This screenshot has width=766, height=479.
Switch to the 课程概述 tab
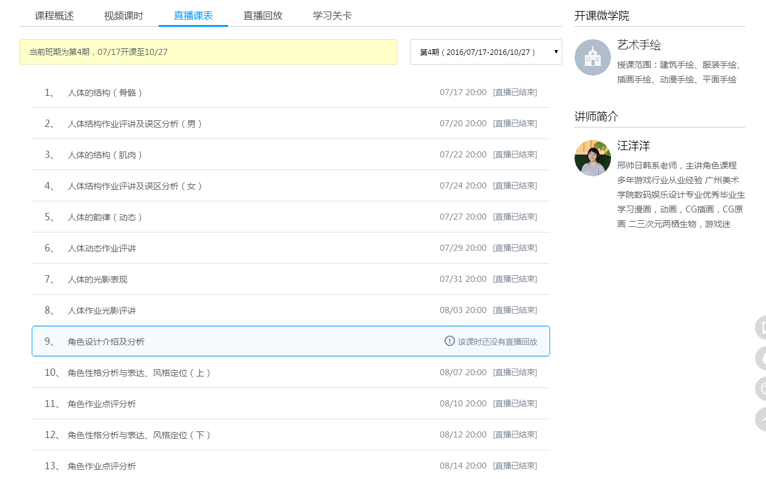(54, 16)
